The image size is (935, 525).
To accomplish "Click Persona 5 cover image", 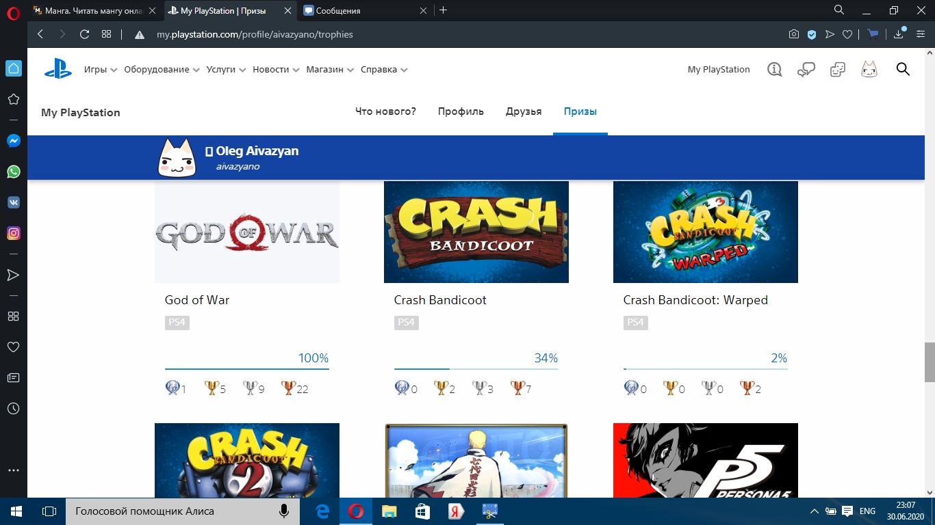I will coord(706,461).
